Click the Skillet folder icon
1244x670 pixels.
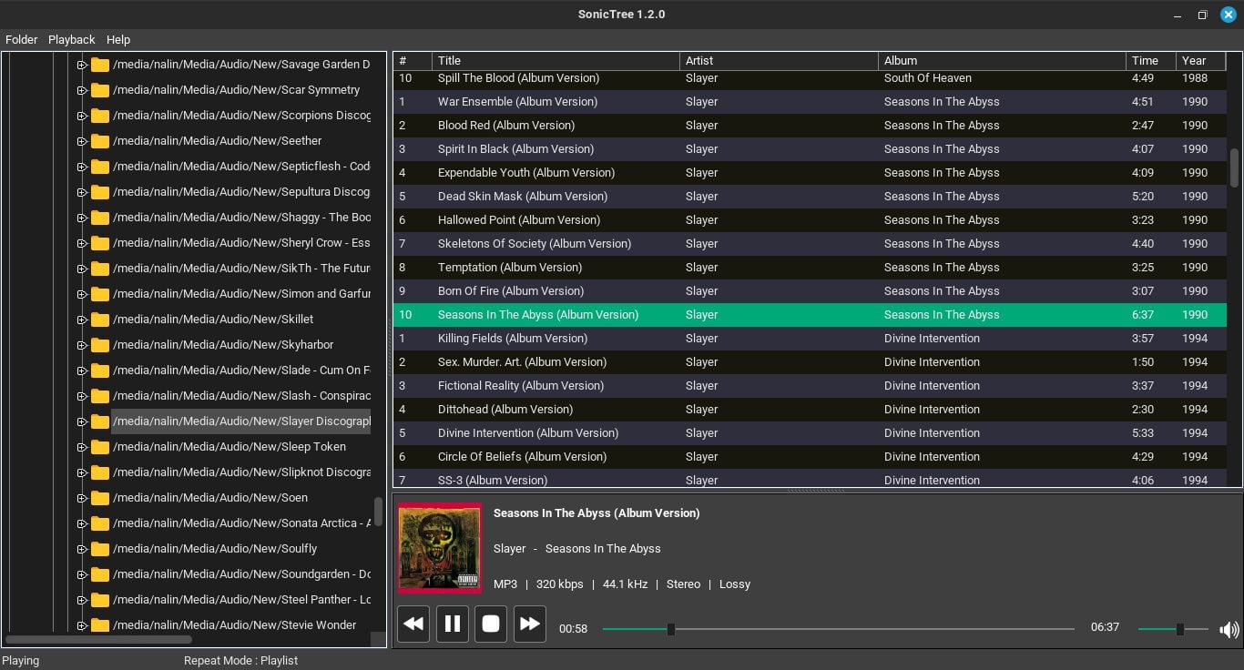tap(100, 320)
